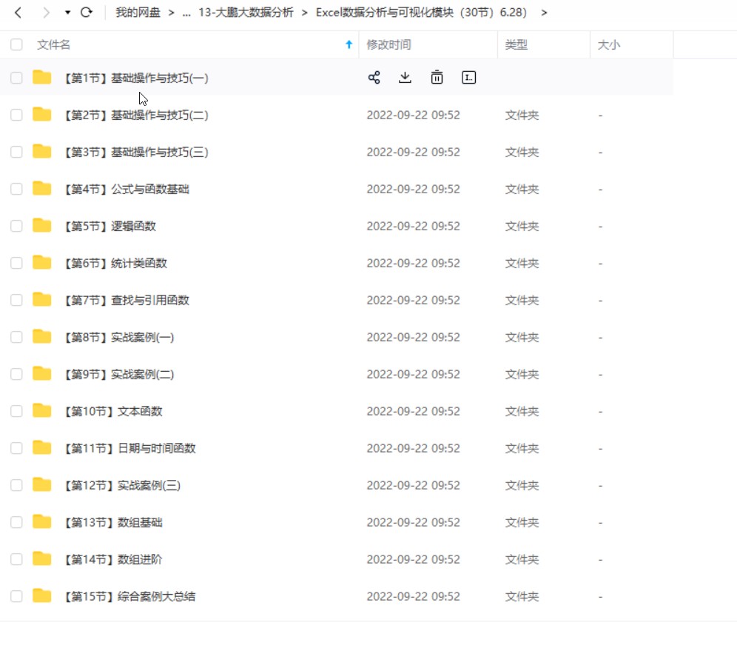Click folder icon of 第8节 实战案例(一)
The height and width of the screenshot is (651, 737).
[42, 336]
